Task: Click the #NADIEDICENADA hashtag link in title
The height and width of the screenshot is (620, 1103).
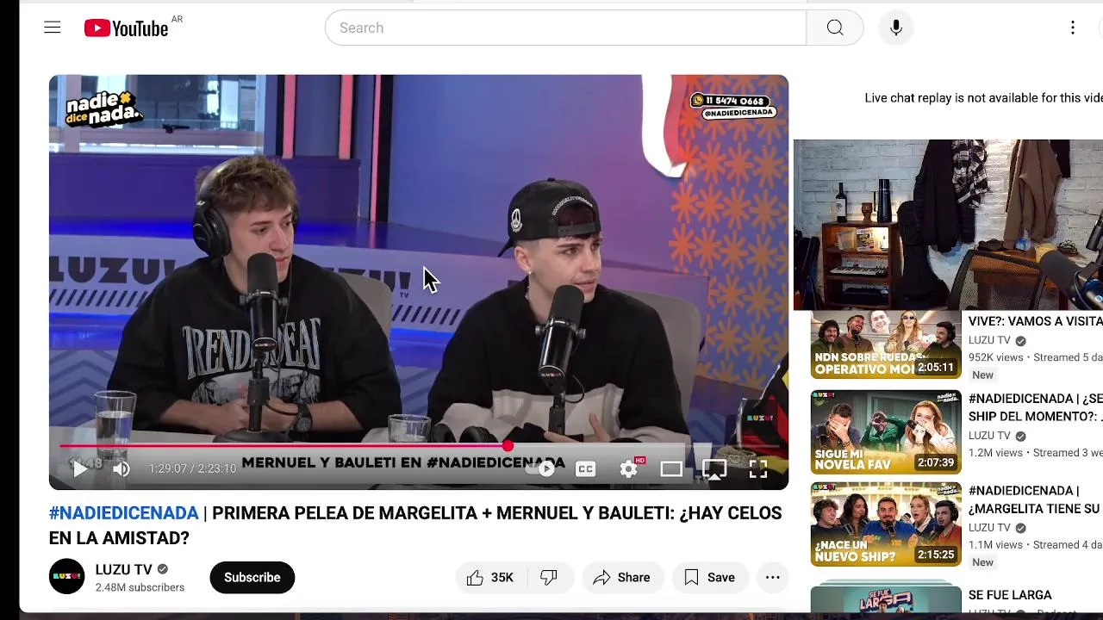Action: tap(124, 513)
